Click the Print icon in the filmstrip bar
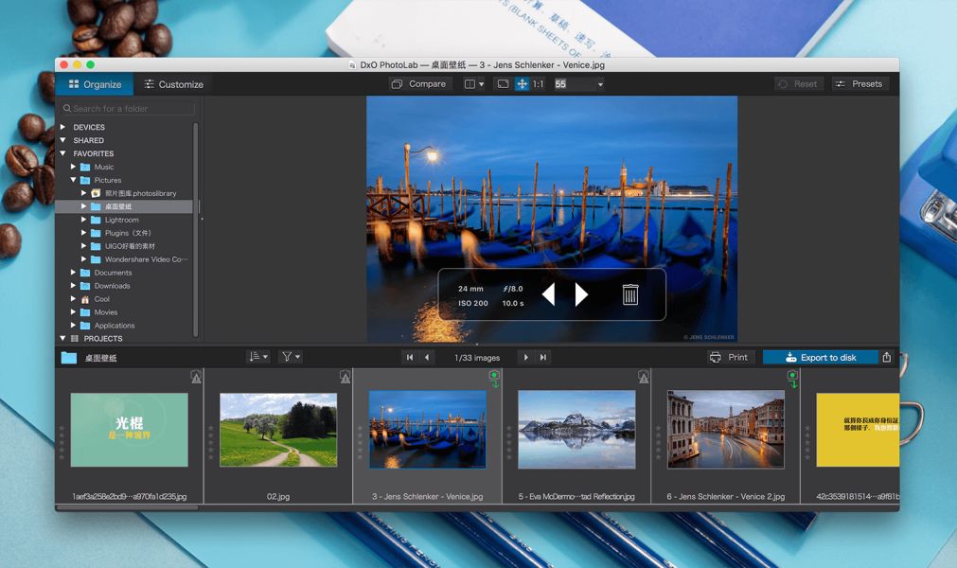 pos(729,357)
